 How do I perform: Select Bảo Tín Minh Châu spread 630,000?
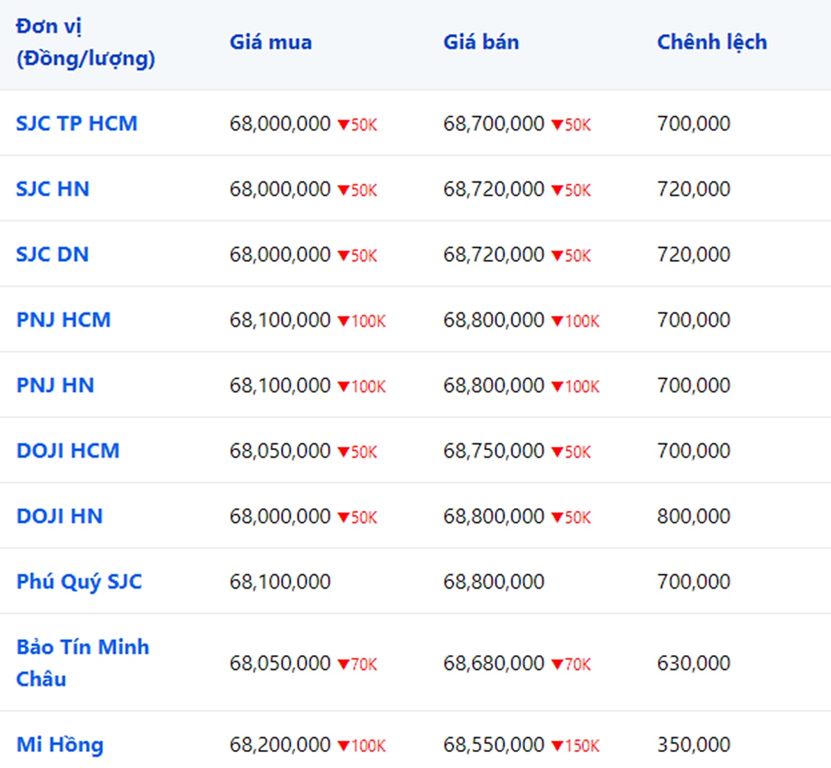click(x=694, y=663)
